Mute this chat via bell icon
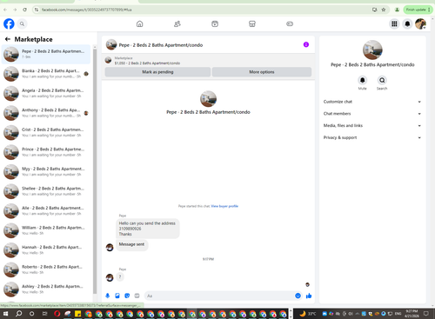Screen dimensions: 435x319 pos(363,80)
